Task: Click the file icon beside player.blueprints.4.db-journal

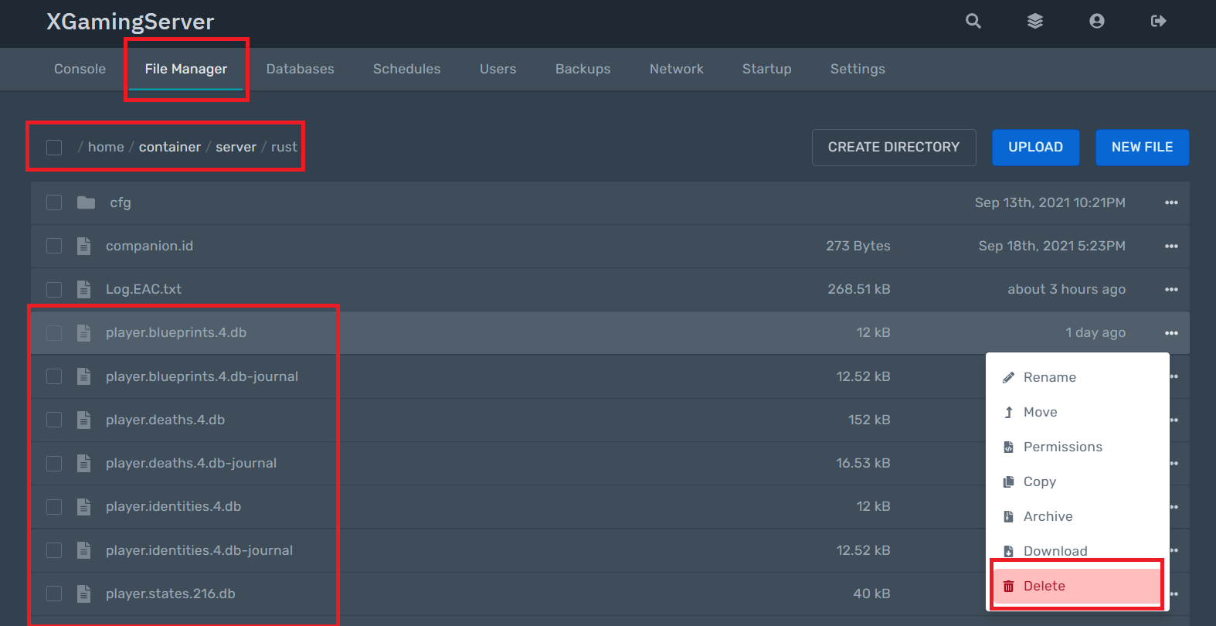Action: [x=84, y=376]
